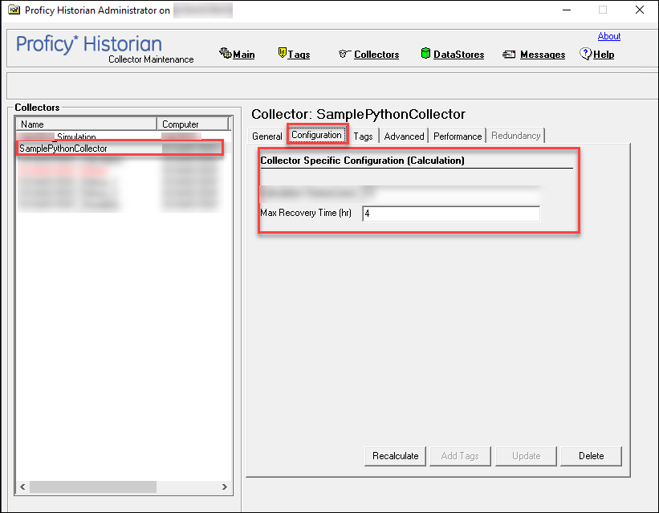Click the Redundancy tab

515,136
